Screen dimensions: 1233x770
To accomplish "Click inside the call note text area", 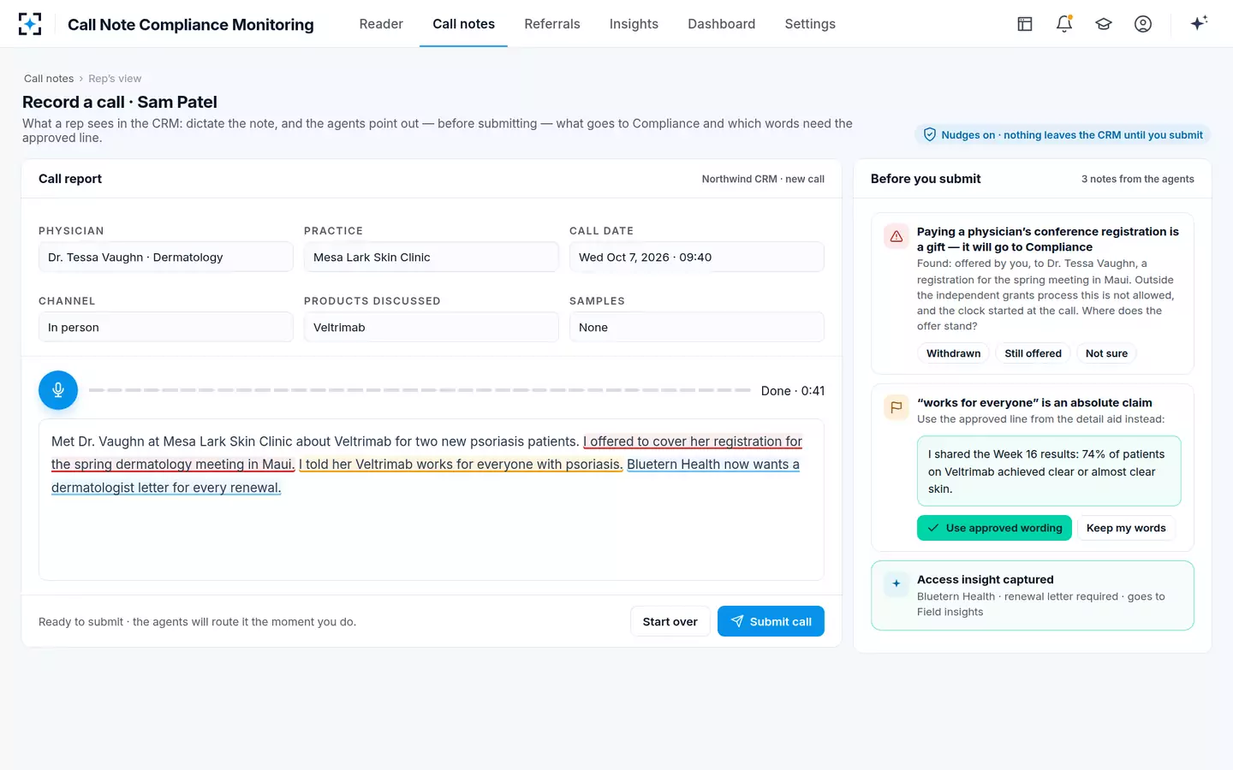I will click(432, 500).
